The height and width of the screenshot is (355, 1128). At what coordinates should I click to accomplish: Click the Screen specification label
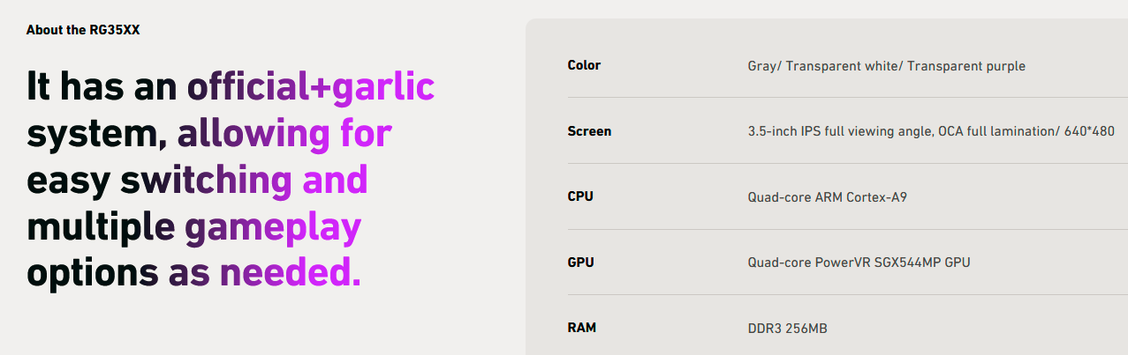[589, 131]
